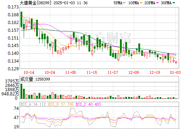This screenshot has height=129, width=184.
Task: Click the RSI_B value label
Action: tap(61, 104)
